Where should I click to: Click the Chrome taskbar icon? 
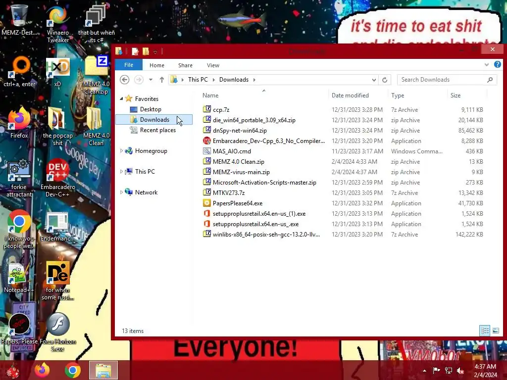72,370
